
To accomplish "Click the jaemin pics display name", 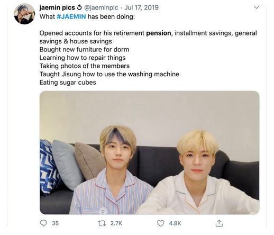I will coord(57,7).
